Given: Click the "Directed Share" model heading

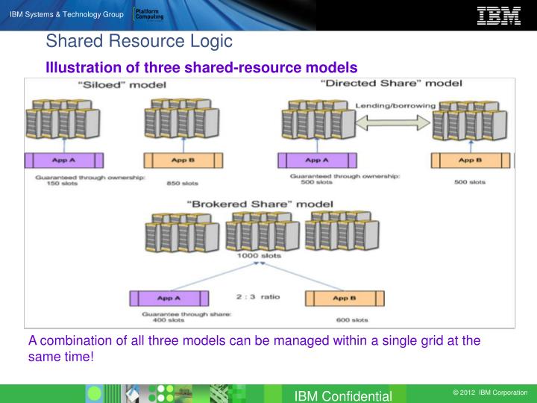Looking at the screenshot, I should tap(391, 84).
